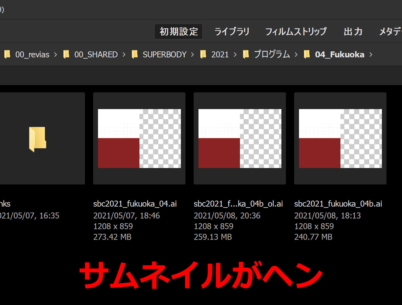Click the folder icon beside 2021
The height and width of the screenshot is (305, 402).
[x=203, y=55]
